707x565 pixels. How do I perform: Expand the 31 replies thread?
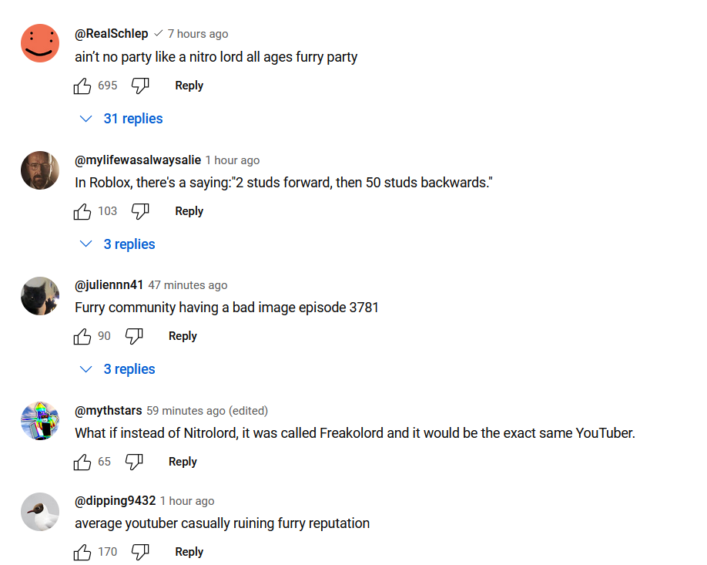(x=122, y=119)
